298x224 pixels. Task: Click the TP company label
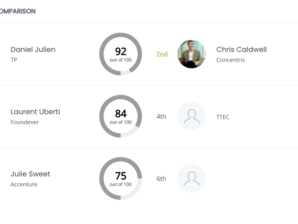pyautogui.click(x=14, y=60)
